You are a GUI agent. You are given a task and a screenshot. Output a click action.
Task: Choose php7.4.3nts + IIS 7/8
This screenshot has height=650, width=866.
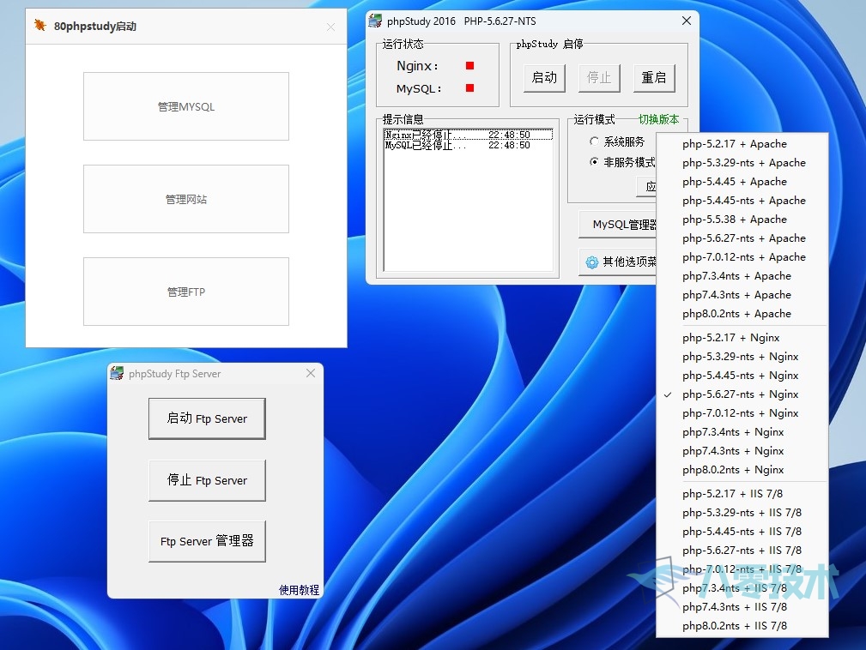click(x=742, y=607)
